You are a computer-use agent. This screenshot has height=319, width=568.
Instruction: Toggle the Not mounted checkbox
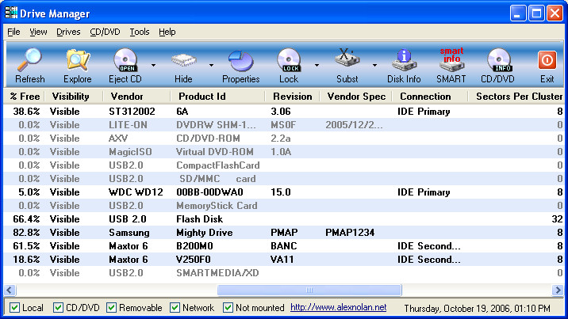228,307
